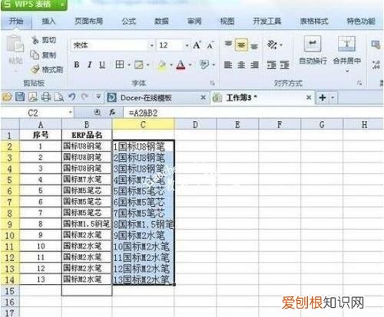Expand merge and center dropdown arrow
Viewport: 384px width, 317px height.
click(x=347, y=71)
